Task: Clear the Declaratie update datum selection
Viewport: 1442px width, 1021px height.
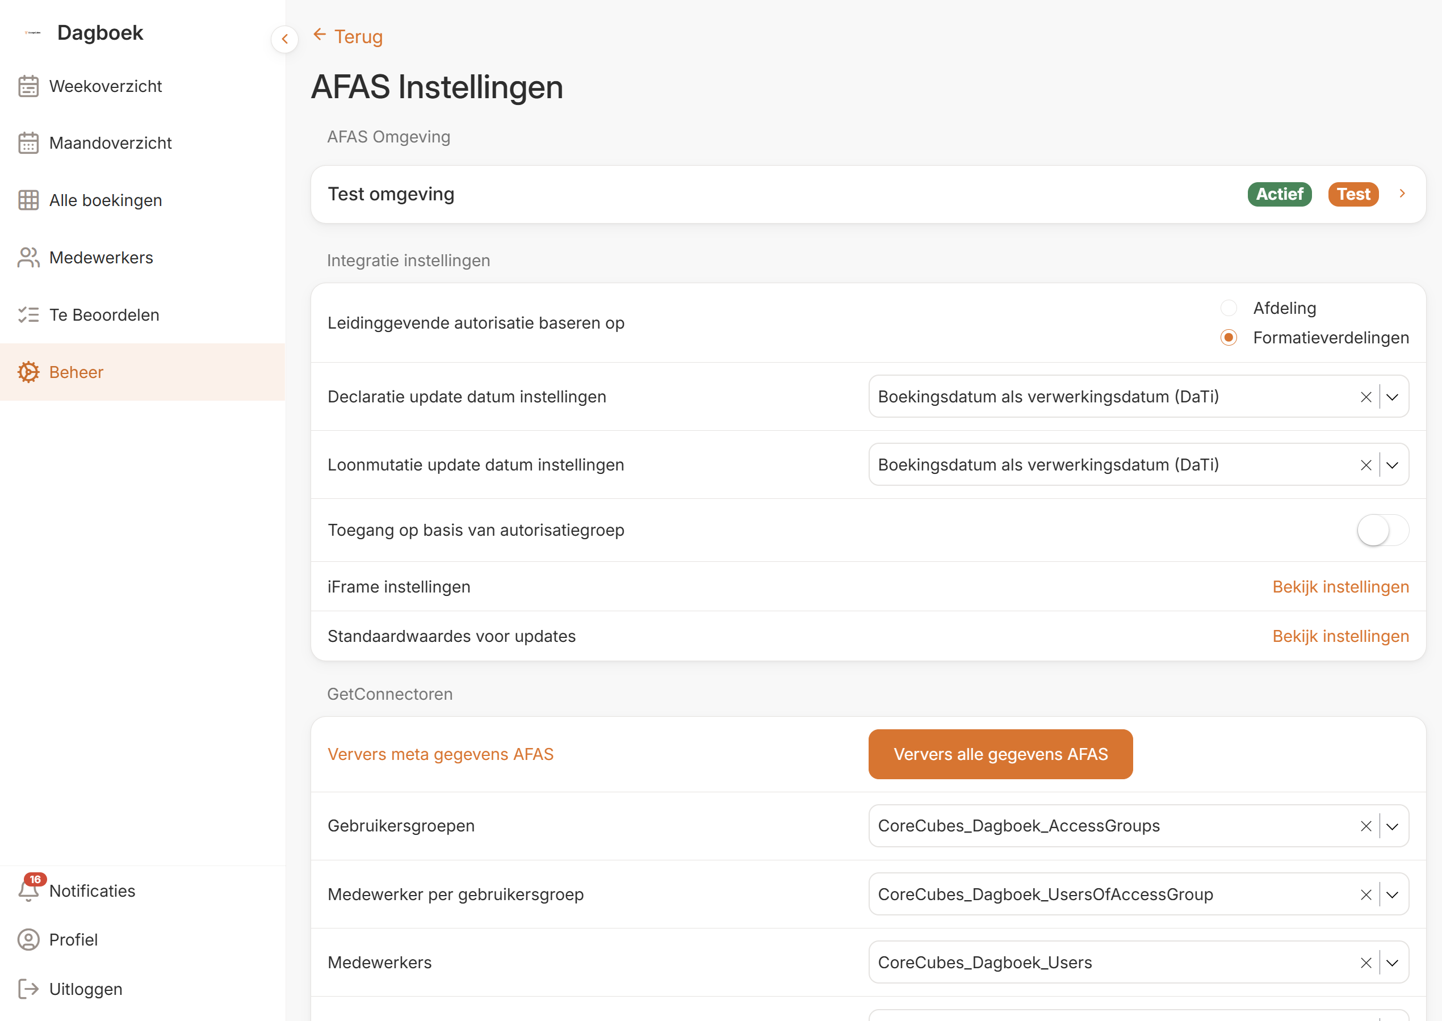Action: [1366, 397]
